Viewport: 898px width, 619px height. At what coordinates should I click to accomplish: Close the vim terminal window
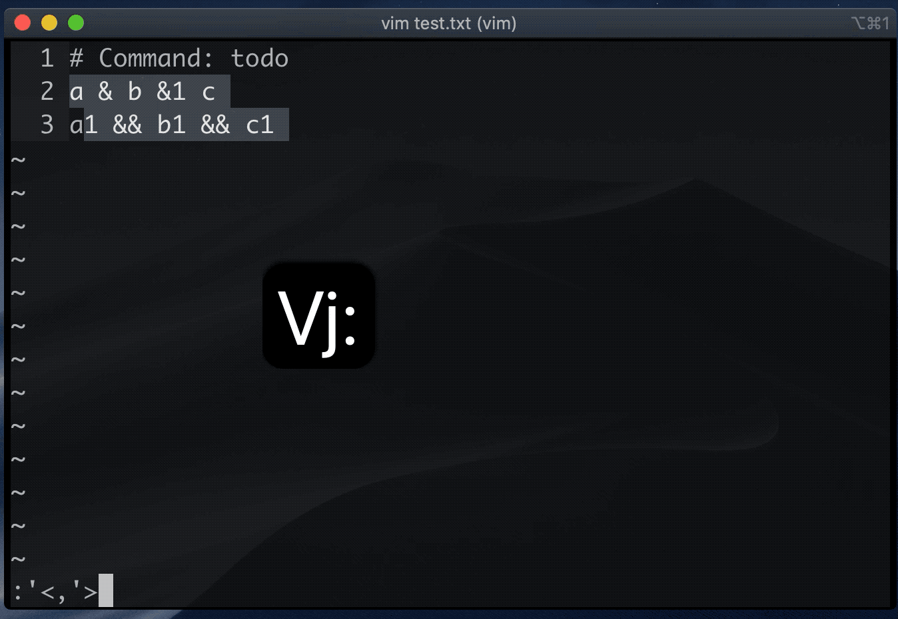coord(23,23)
